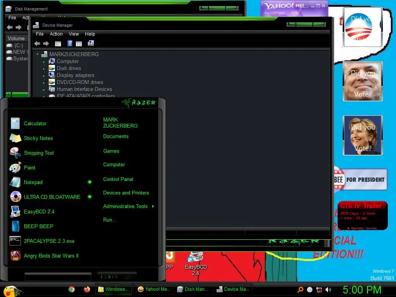The width and height of the screenshot is (396, 297).
Task: Click the volume speaker tray icon
Action: [x=328, y=290]
